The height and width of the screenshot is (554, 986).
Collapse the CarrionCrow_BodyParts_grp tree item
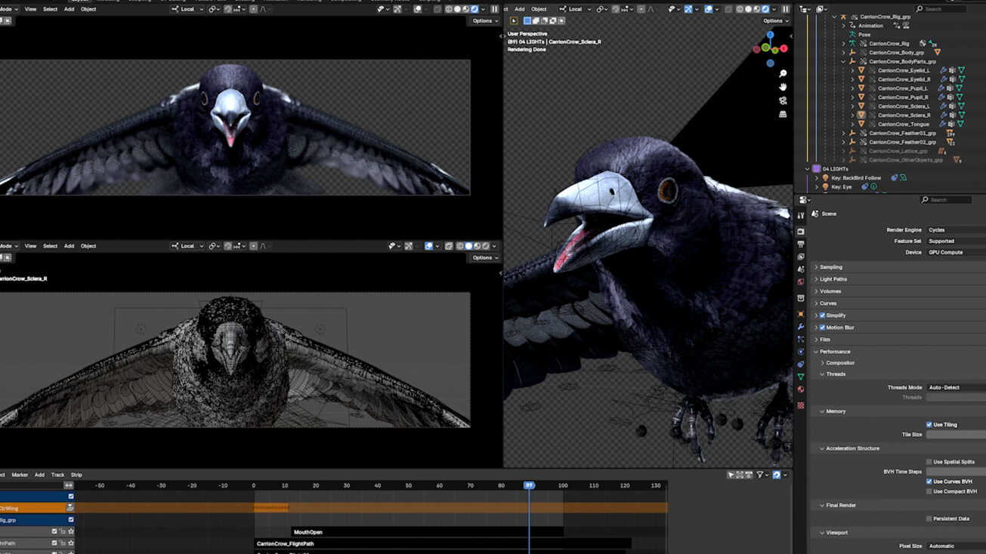pos(844,61)
